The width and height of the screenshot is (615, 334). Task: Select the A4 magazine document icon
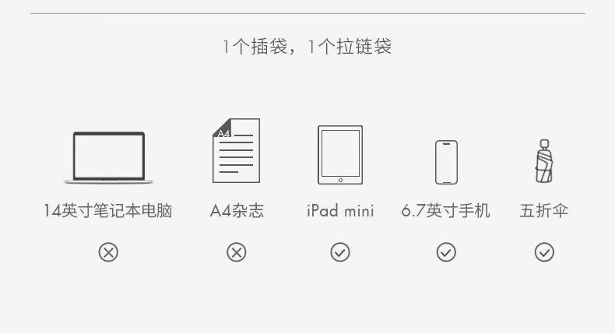point(236,151)
